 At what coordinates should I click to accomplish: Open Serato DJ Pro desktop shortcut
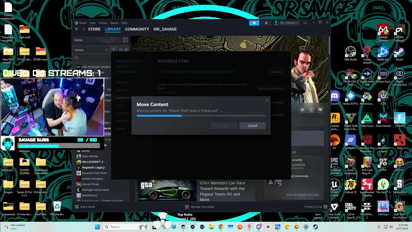pos(351,98)
